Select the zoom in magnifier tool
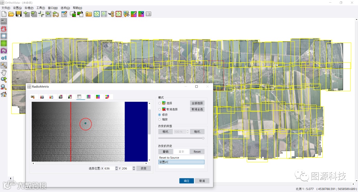The image size is (358, 192). 4,80
